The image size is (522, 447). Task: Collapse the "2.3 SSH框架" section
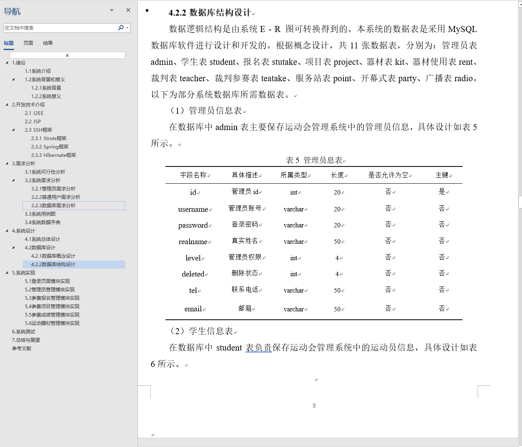tap(13, 130)
